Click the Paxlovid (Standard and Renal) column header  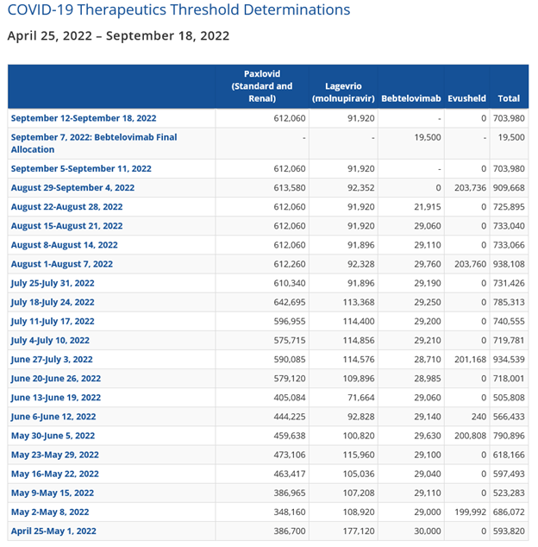(x=261, y=86)
